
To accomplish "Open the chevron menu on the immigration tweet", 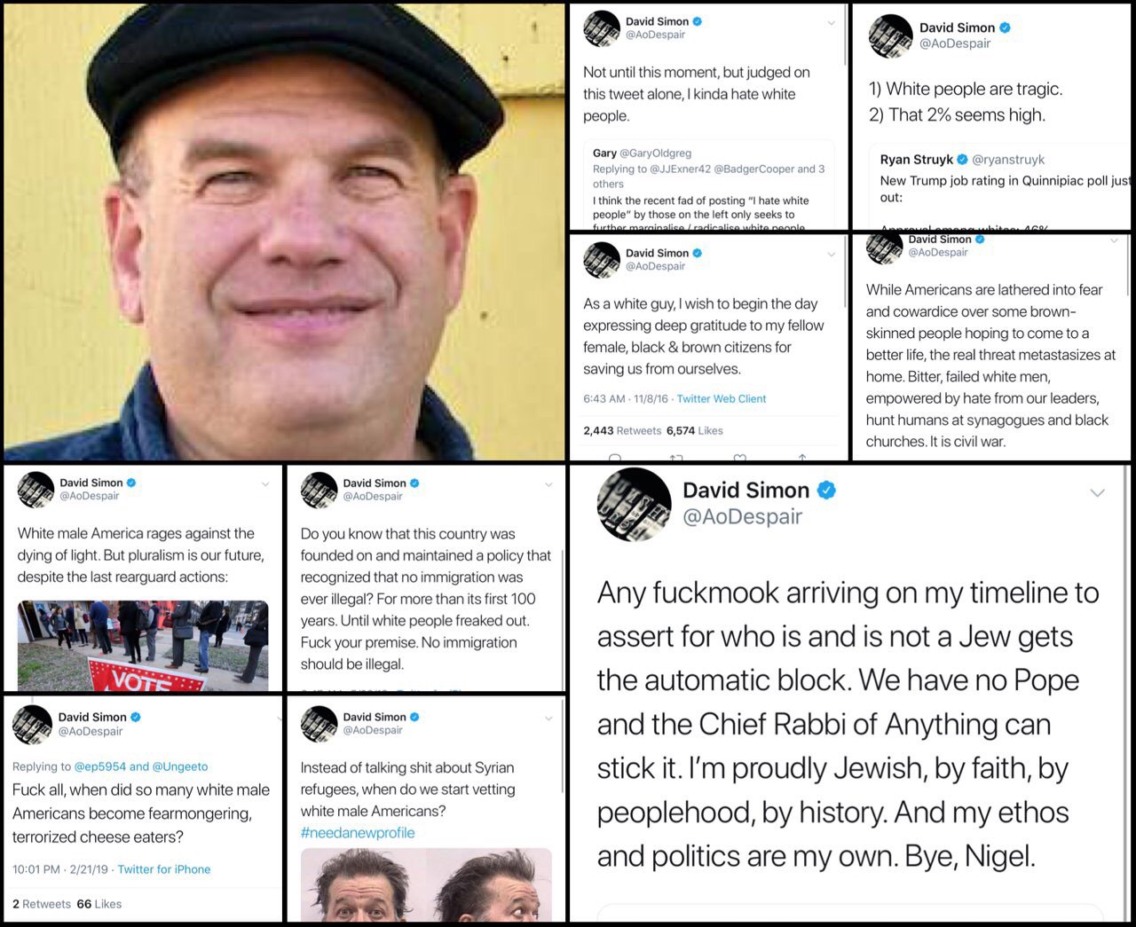I will (548, 484).
